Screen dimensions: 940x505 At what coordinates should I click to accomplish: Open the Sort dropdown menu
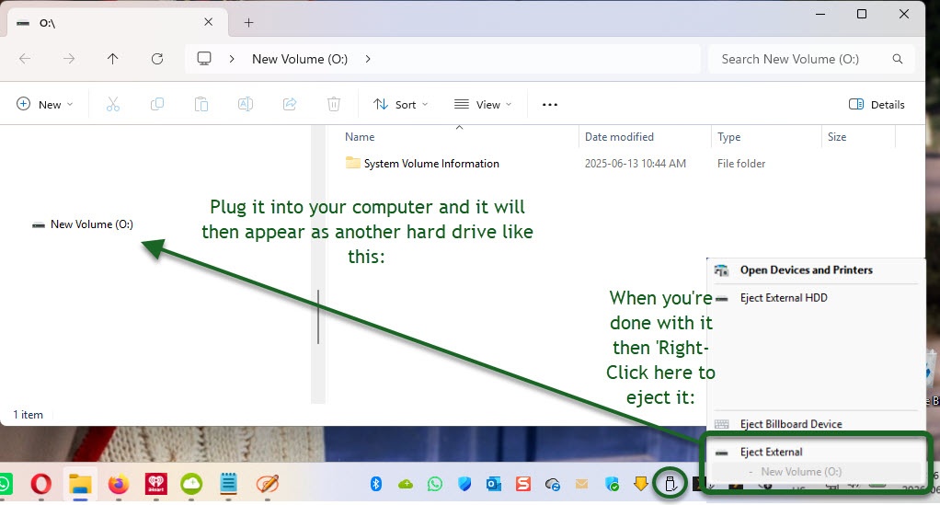pyautogui.click(x=400, y=104)
